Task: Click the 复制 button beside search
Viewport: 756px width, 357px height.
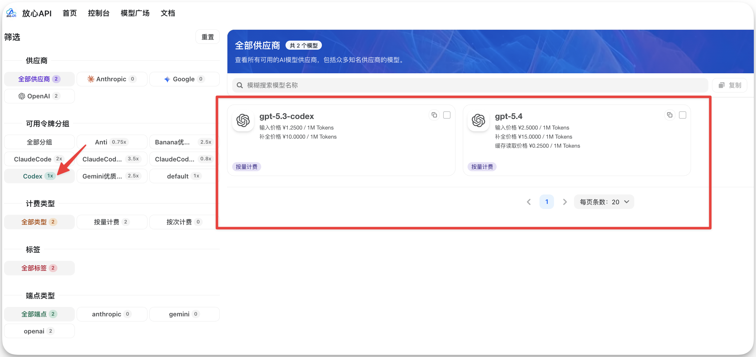Action: (x=729, y=85)
